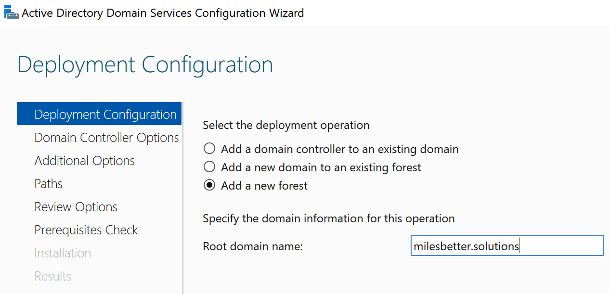Click the window title 'Active Directory Domain Services Configuration Wizard'
Viewport: 609px width, 294px height.
pos(163,13)
